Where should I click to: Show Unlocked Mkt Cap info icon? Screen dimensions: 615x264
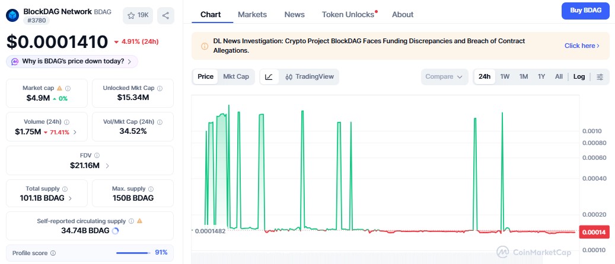point(160,89)
